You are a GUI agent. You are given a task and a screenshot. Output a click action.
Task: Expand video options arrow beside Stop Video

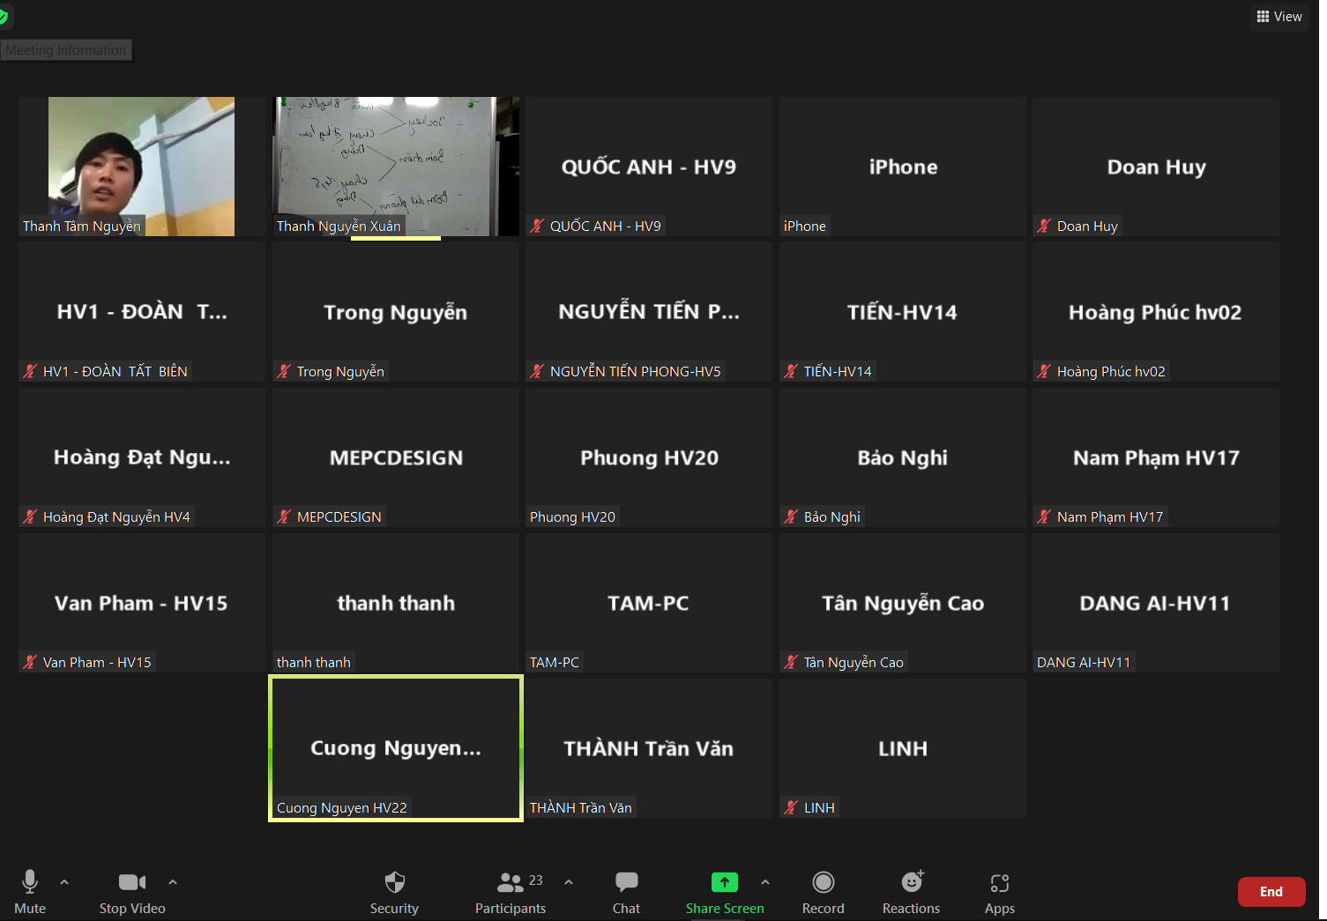point(173,881)
